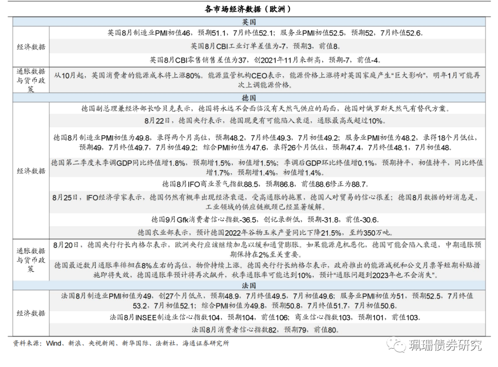This screenshot has height=367, width=498.
Task: Click the row starting 8月25日，IFO经济学家表示
Action: pyautogui.click(x=267, y=202)
